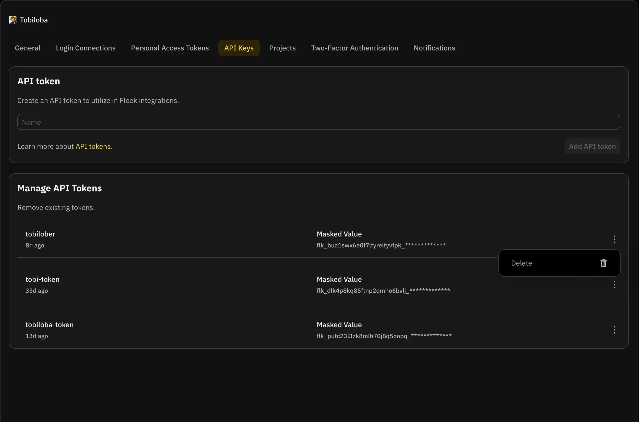Switch to the General tab

[x=28, y=48]
